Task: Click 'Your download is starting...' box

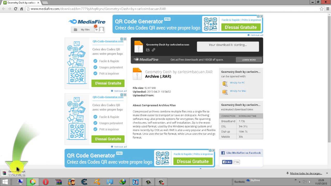Action: coord(228,47)
